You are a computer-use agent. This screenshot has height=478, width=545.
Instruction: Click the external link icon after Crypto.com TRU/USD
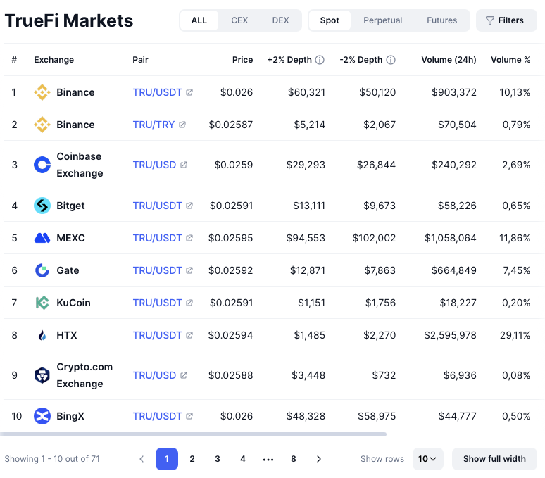click(x=184, y=375)
